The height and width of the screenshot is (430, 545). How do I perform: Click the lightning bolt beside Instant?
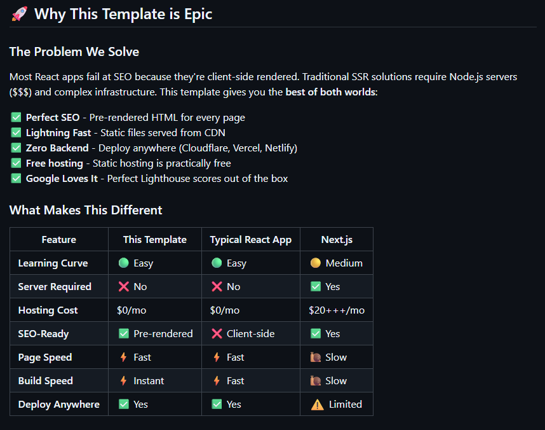(x=123, y=381)
